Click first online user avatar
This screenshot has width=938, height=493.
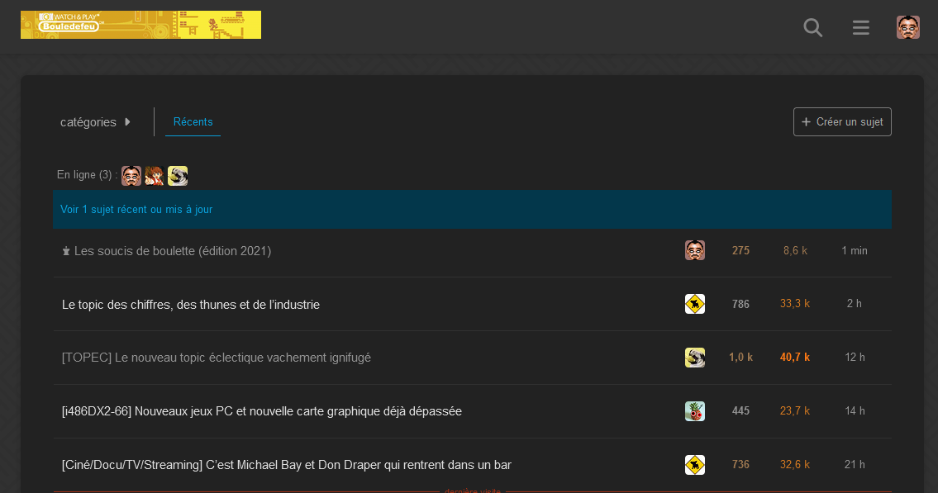pyautogui.click(x=131, y=175)
